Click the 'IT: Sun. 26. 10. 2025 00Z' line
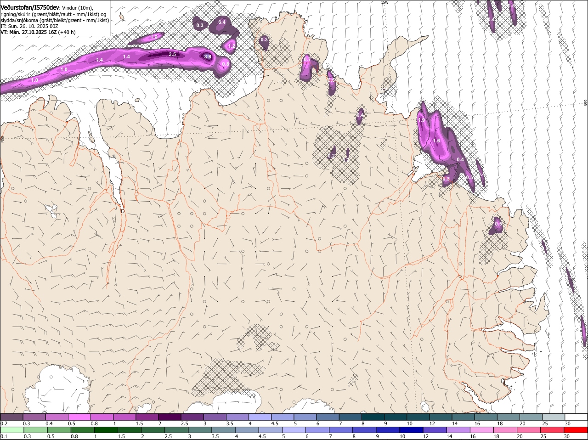This screenshot has height=440, width=588. (x=29, y=26)
